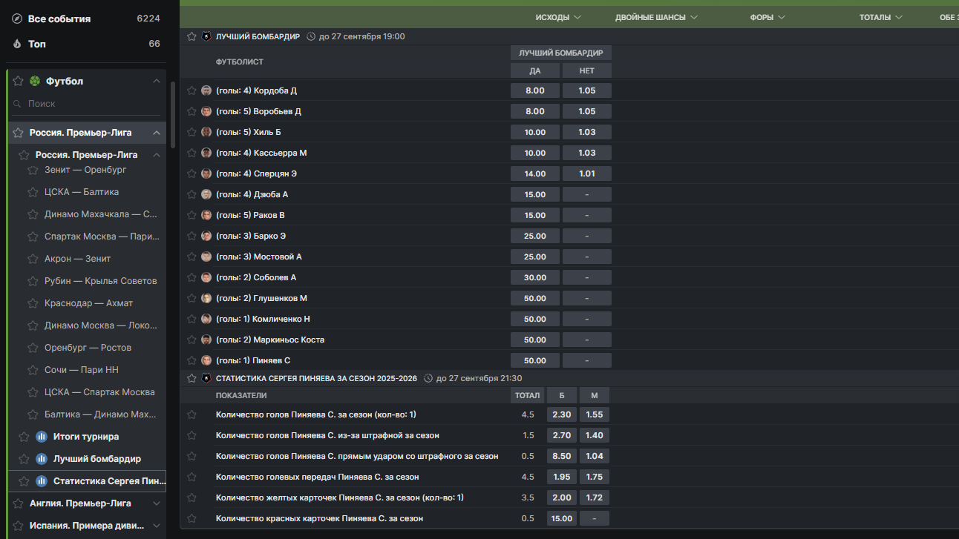Click the green football icon in sidebar

coord(35,81)
